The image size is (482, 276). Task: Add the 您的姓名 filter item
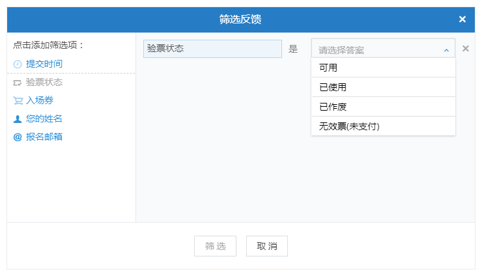[44, 118]
